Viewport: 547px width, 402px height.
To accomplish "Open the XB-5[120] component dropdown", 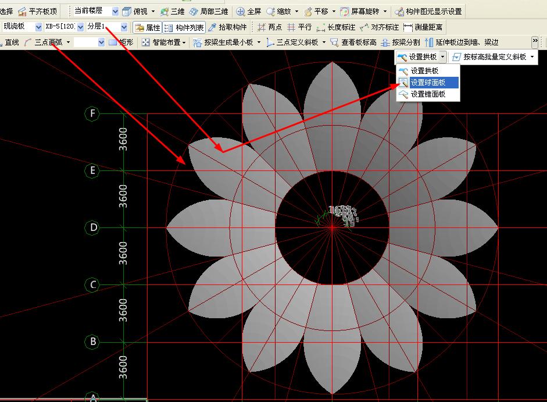I will point(80,27).
